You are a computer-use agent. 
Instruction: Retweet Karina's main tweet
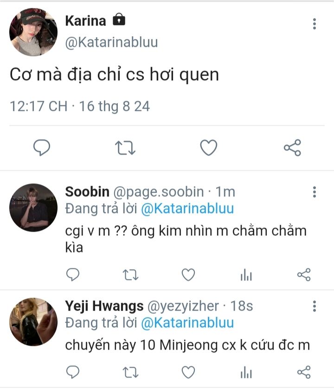(x=125, y=148)
